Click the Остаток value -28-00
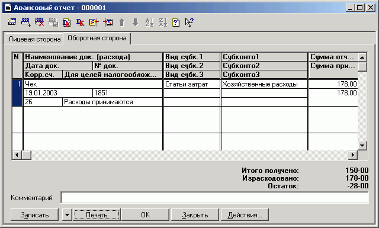Image resolution: width=379 pixels, height=228 pixels. (x=358, y=186)
